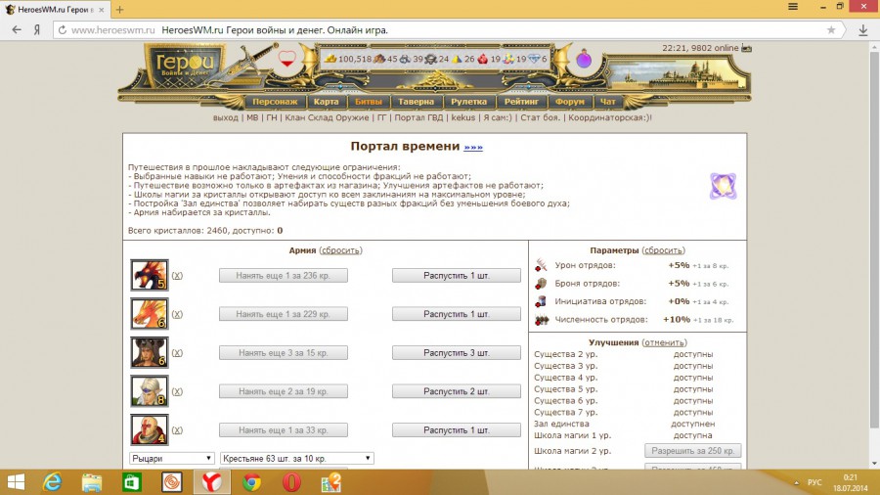The width and height of the screenshot is (880, 495).
Task: Follow the »»» link beside Портал времени
Action: pyautogui.click(x=473, y=147)
